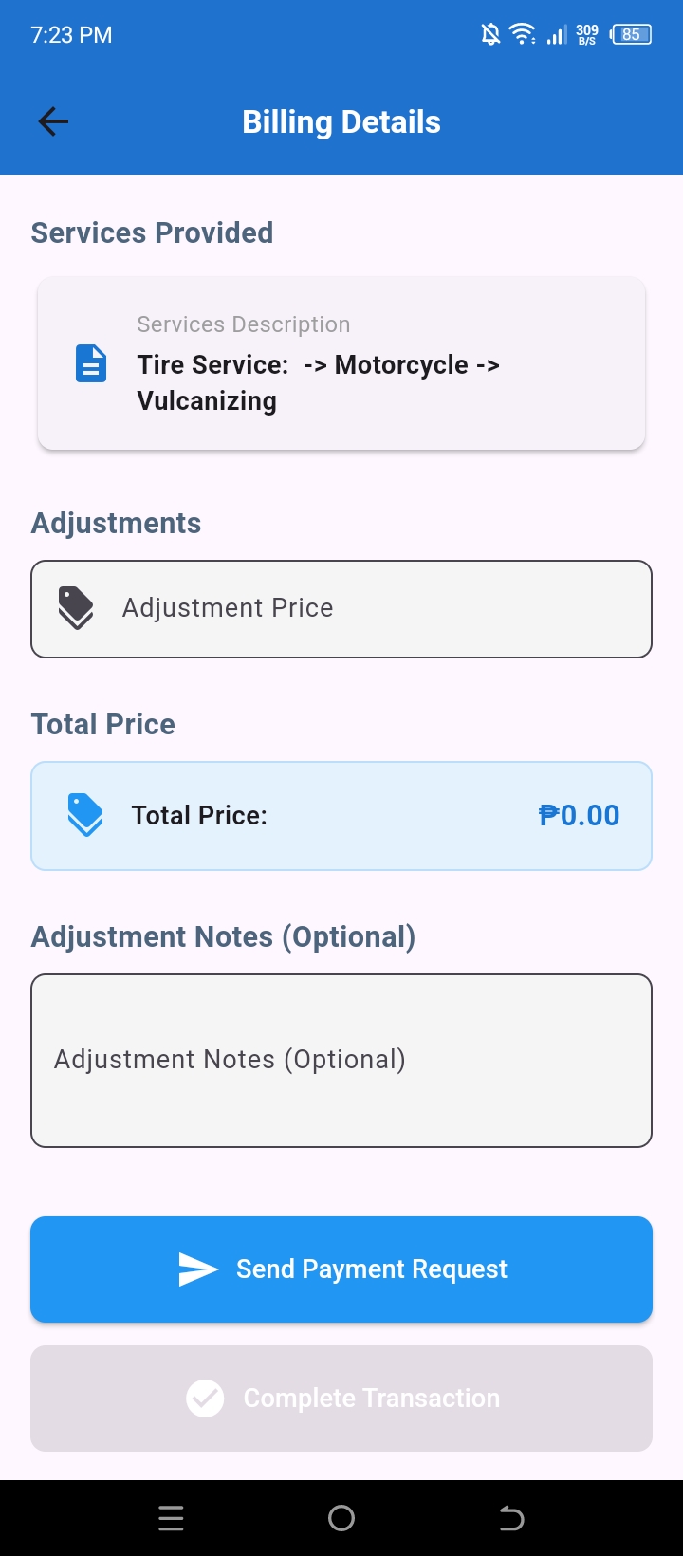This screenshot has width=683, height=1556.
Task: Tap the Billing Details header title
Action: [341, 122]
